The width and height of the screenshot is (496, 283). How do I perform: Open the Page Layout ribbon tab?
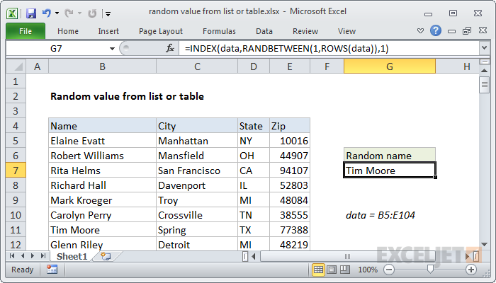point(161,31)
